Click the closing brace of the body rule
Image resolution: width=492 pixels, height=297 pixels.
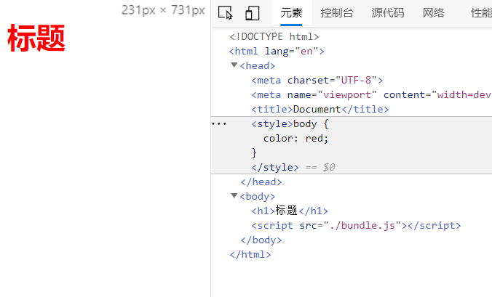point(254,153)
